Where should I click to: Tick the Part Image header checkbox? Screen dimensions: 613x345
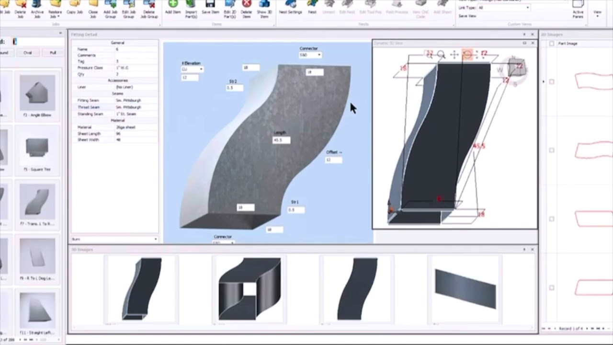point(552,44)
